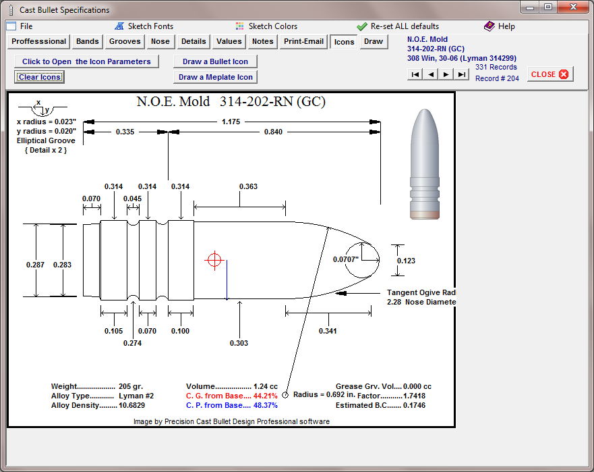Go to the next record
Viewport: 594px width, 472px height.
(x=446, y=74)
